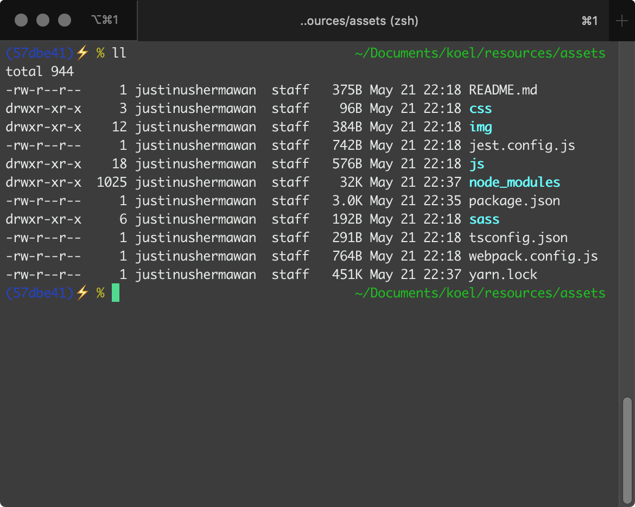635x507 pixels.
Task: Click the yarn.lock file name
Action: (x=503, y=274)
